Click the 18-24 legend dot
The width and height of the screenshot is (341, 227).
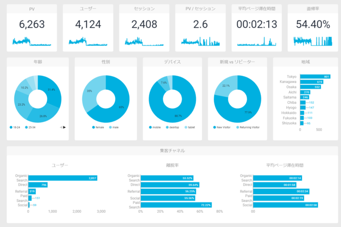(11, 127)
